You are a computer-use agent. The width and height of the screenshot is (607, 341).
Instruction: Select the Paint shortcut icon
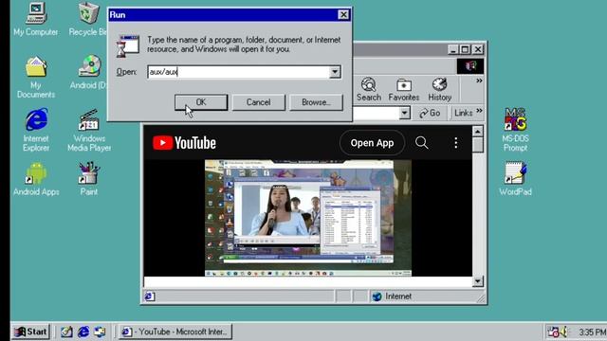pyautogui.click(x=89, y=179)
